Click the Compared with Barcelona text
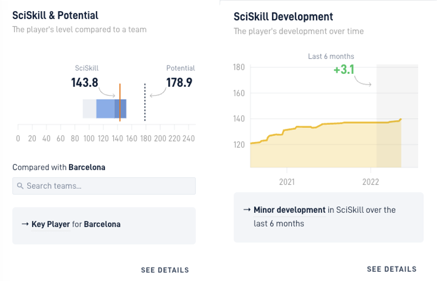Viewport: 437px width, 281px height. click(x=59, y=167)
